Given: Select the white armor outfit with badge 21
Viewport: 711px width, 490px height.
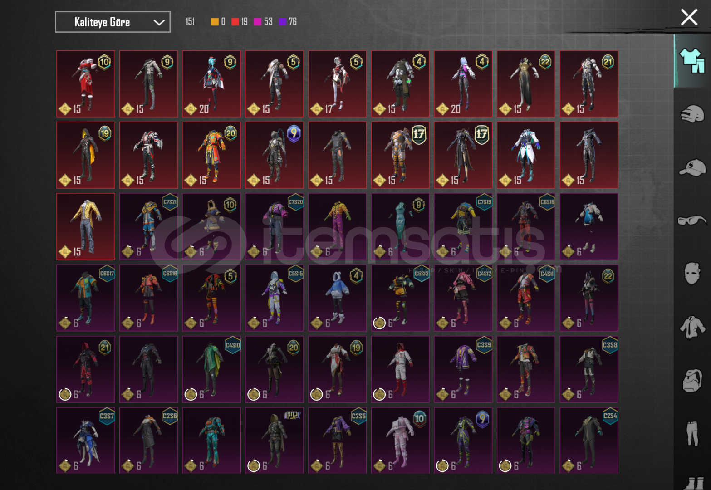Looking at the screenshot, I should tap(589, 83).
